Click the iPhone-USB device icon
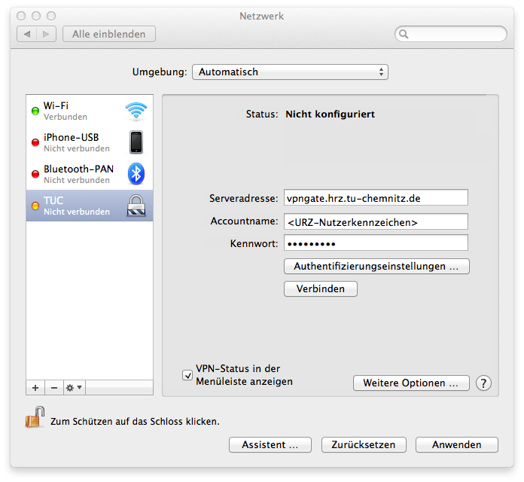Viewport: 524px width, 482px height. point(136,142)
